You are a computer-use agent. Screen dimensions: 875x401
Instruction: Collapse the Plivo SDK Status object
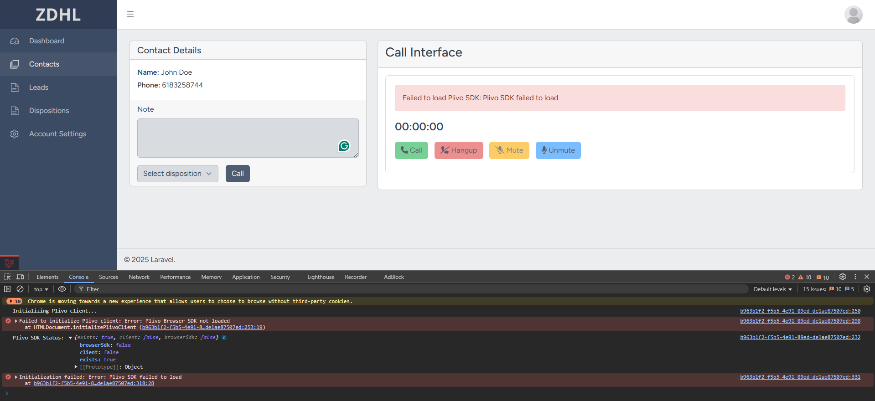coord(70,338)
